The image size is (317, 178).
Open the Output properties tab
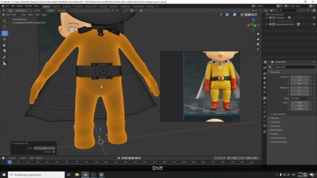[264, 78]
